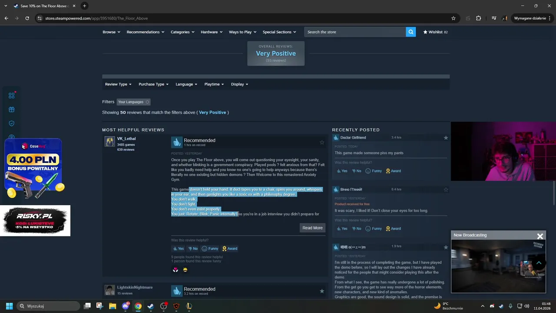This screenshot has height=313, width=556.
Task: Open the Recommendations menu
Action: coord(146,32)
